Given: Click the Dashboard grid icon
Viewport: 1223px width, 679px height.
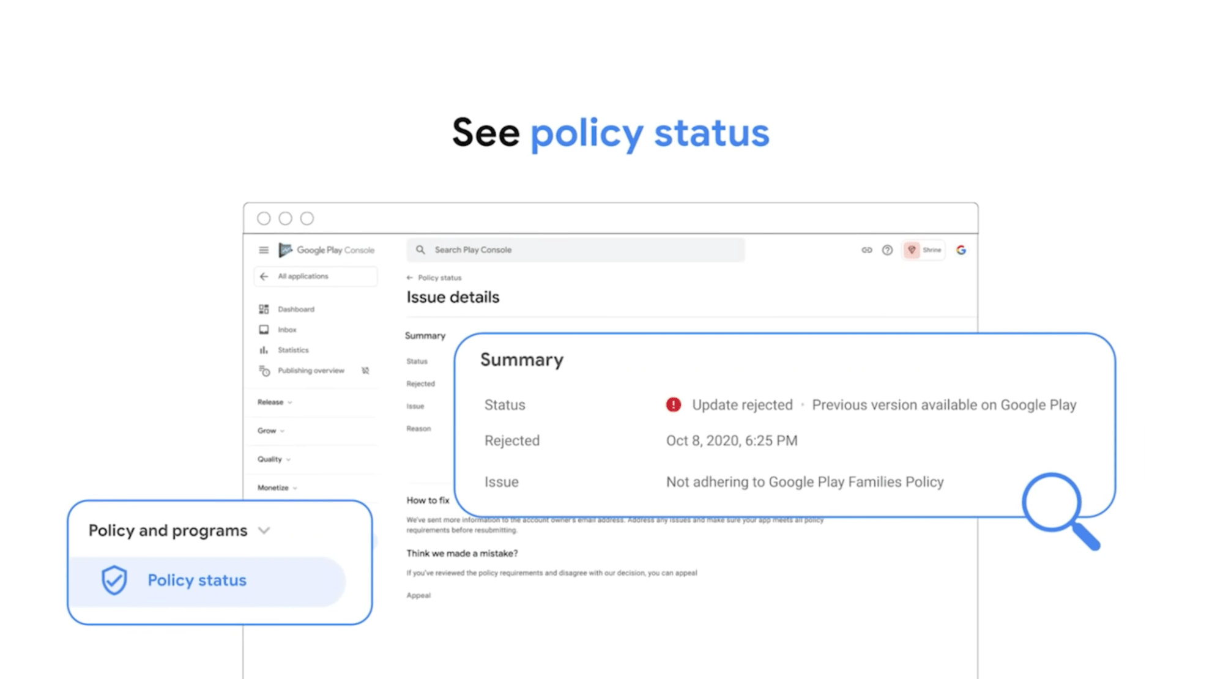Looking at the screenshot, I should click(264, 309).
